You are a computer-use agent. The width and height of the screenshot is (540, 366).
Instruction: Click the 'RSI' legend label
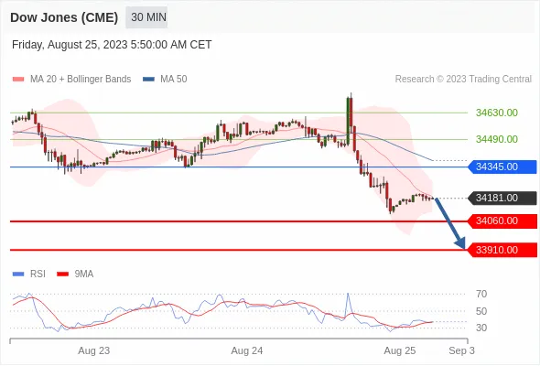(x=38, y=274)
